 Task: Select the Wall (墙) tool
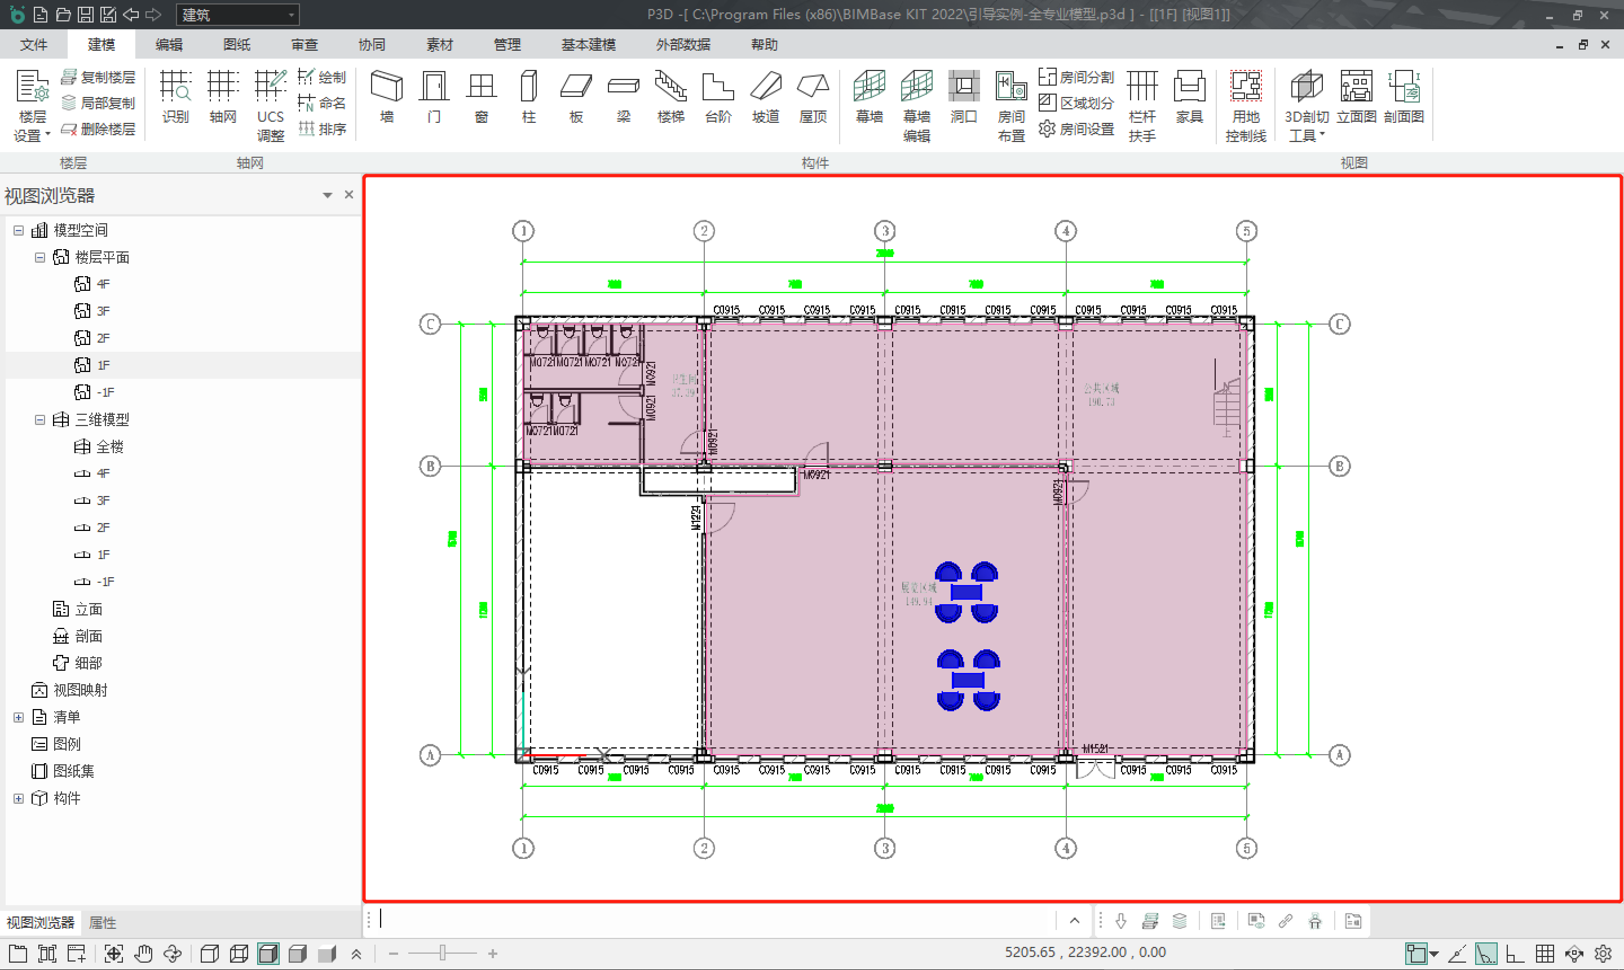pos(386,96)
